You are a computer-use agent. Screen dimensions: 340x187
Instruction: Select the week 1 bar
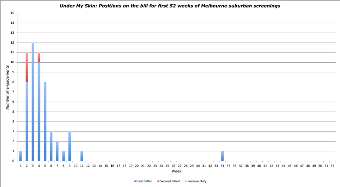pyautogui.click(x=21, y=156)
